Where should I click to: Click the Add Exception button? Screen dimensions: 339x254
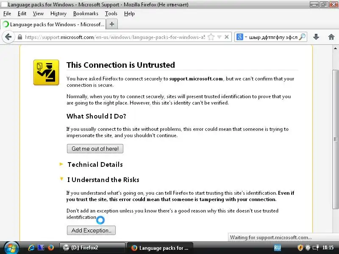click(x=91, y=230)
